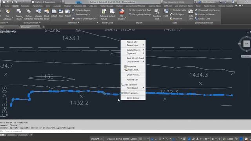Choose Select Similar from context menu

click(x=133, y=98)
